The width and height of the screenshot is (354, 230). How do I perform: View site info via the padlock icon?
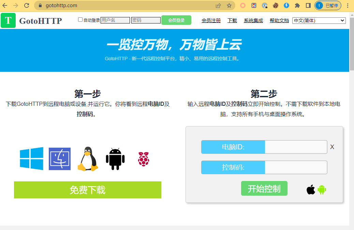(x=40, y=5)
